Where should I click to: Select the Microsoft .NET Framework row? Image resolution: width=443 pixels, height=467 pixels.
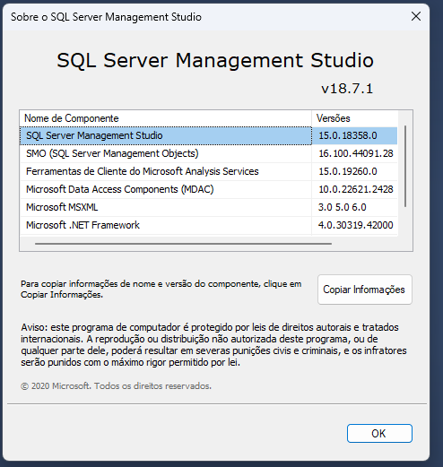coord(209,225)
